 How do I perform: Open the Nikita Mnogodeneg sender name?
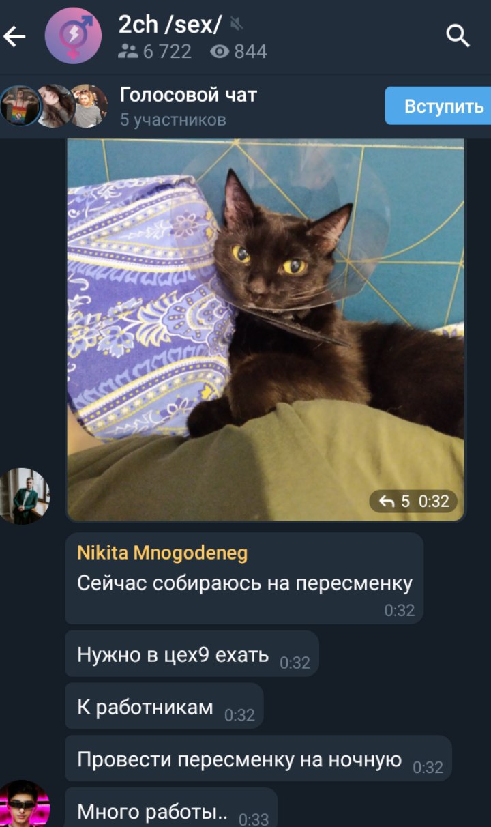coord(162,553)
